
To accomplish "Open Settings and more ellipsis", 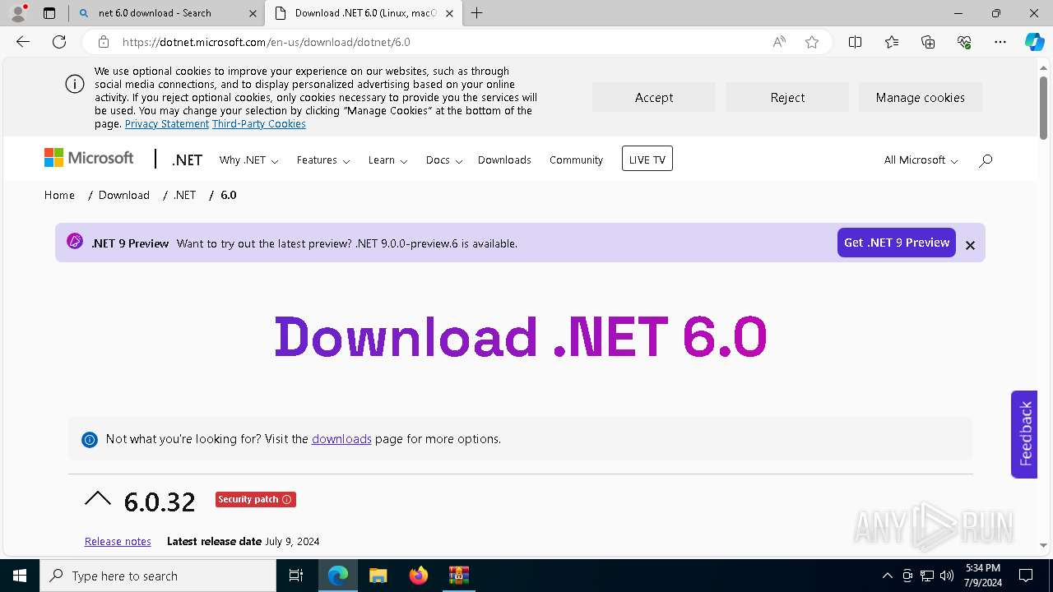I will [1000, 42].
